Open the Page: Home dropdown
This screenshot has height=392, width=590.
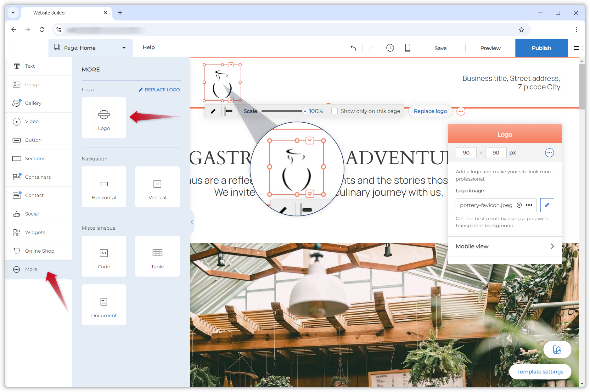pyautogui.click(x=90, y=48)
